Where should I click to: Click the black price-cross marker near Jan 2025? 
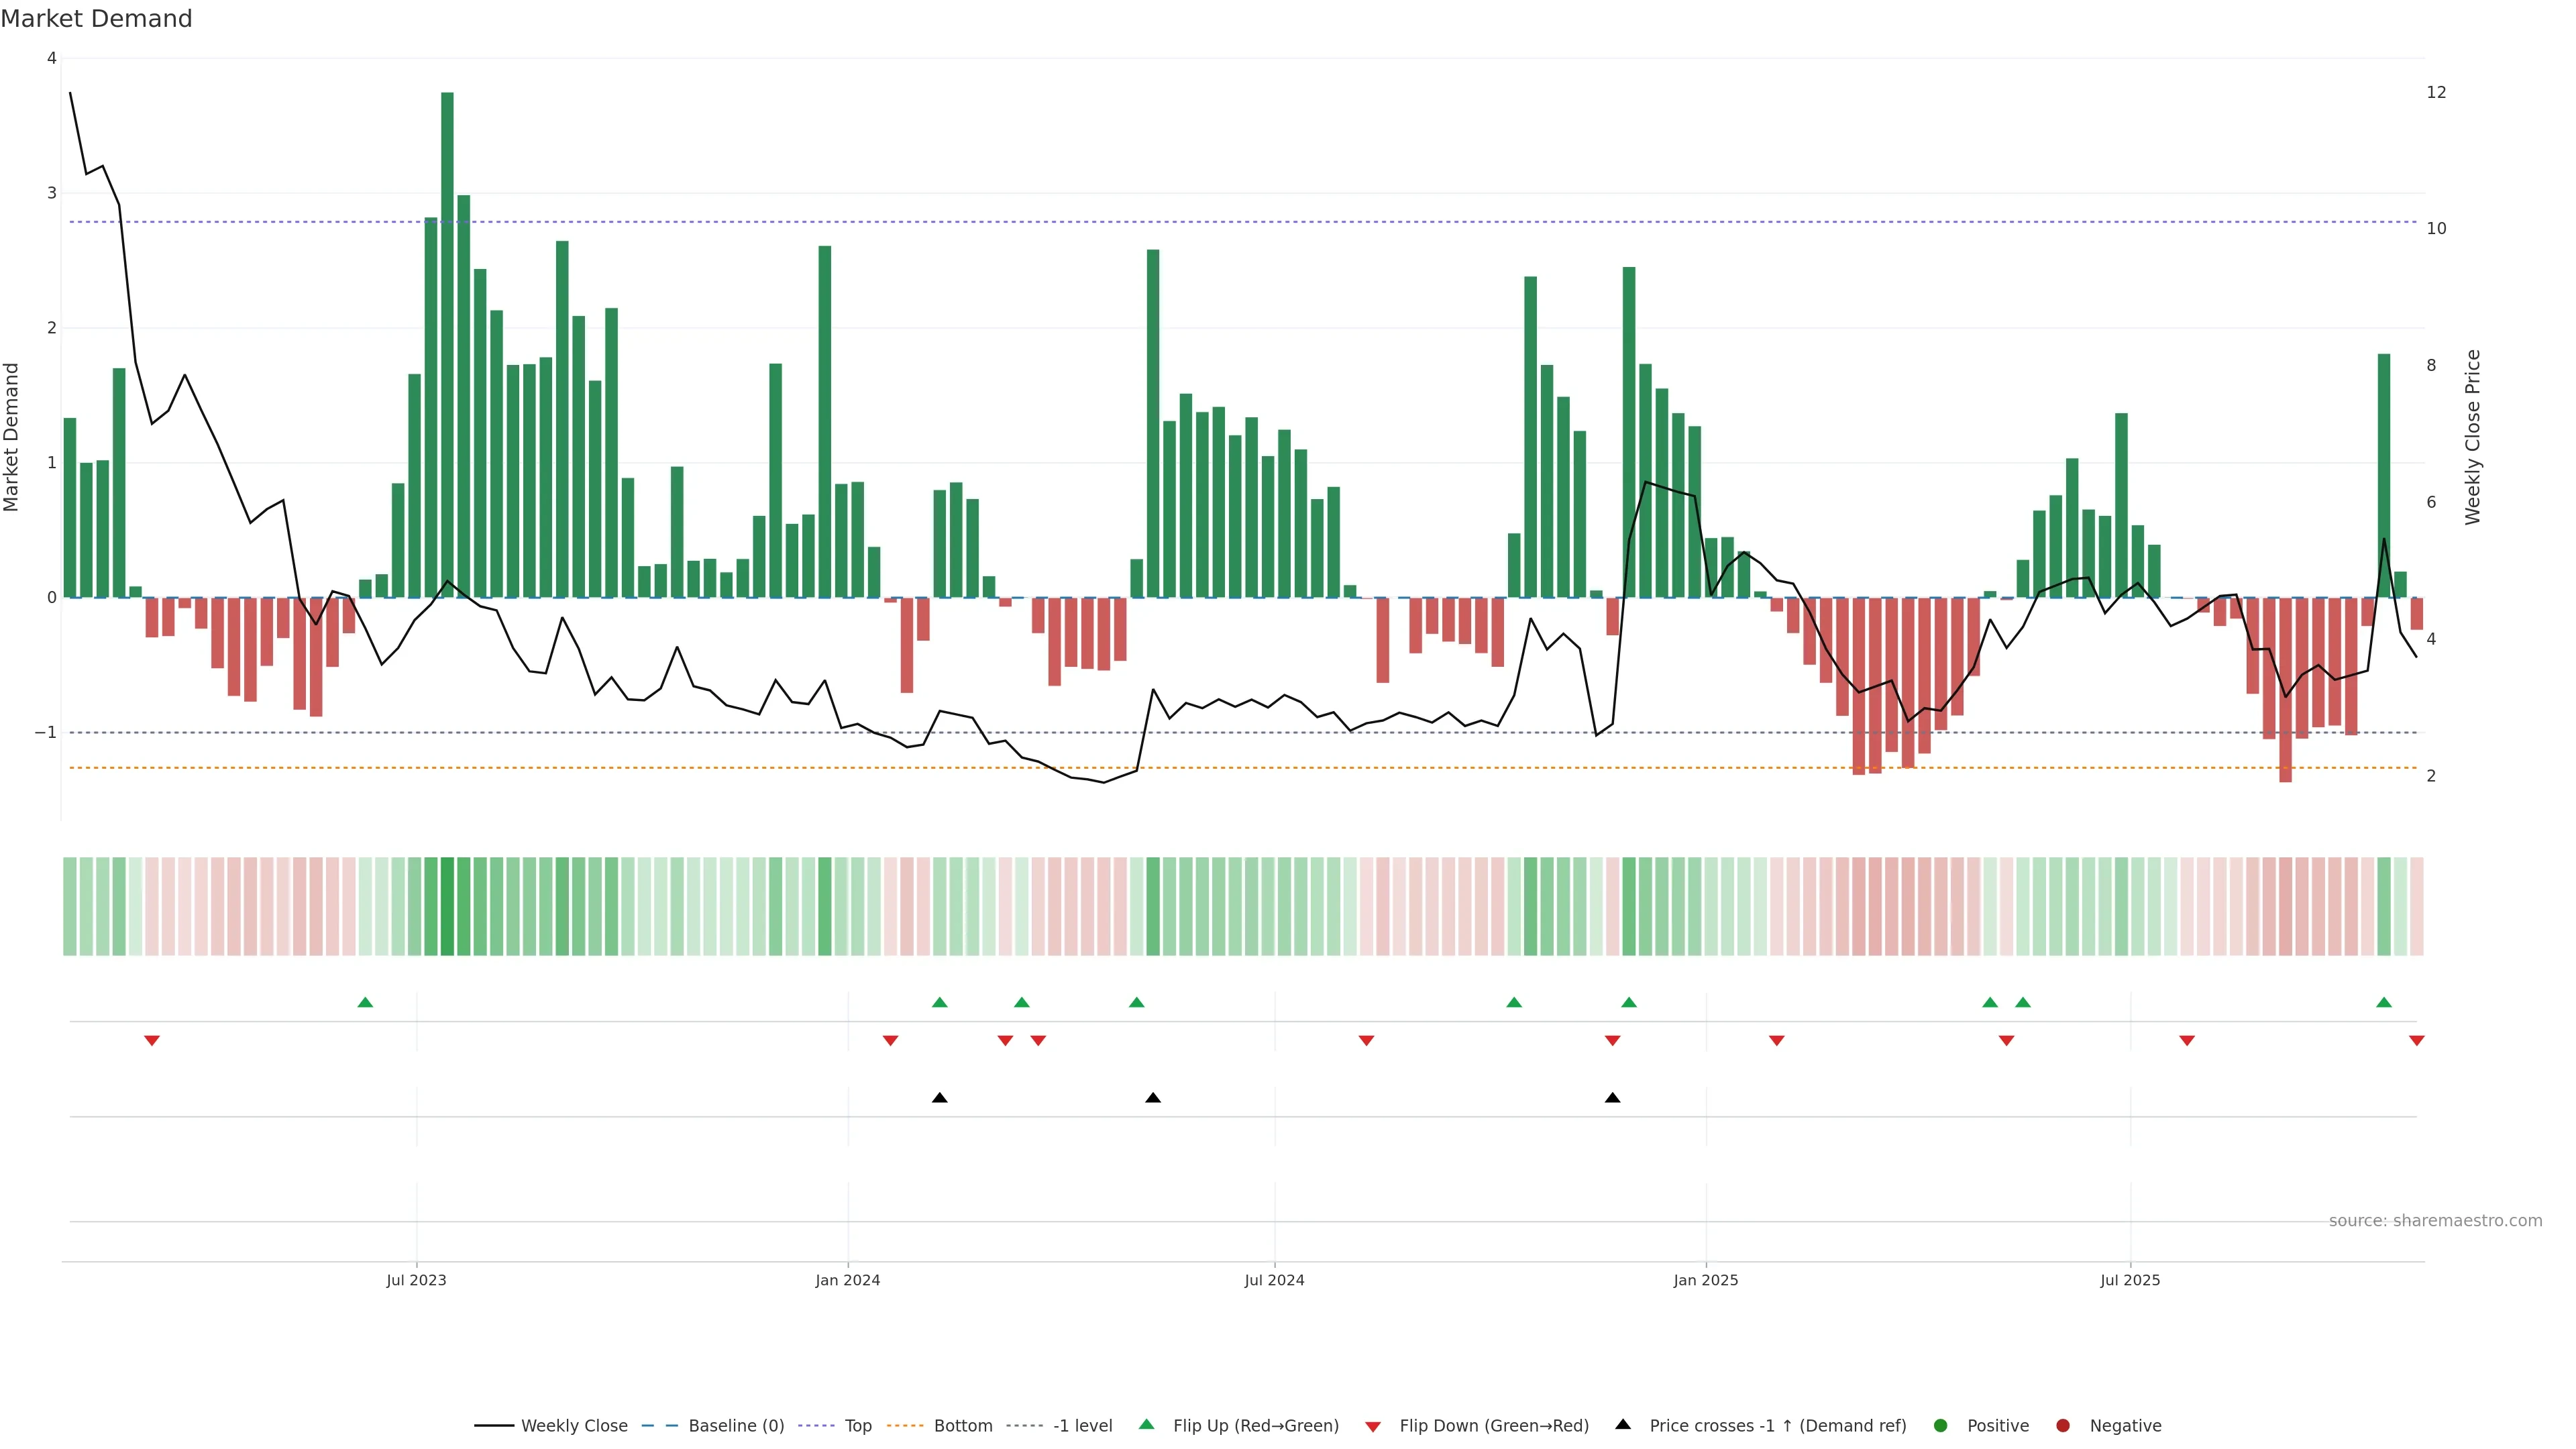pyautogui.click(x=1612, y=1098)
